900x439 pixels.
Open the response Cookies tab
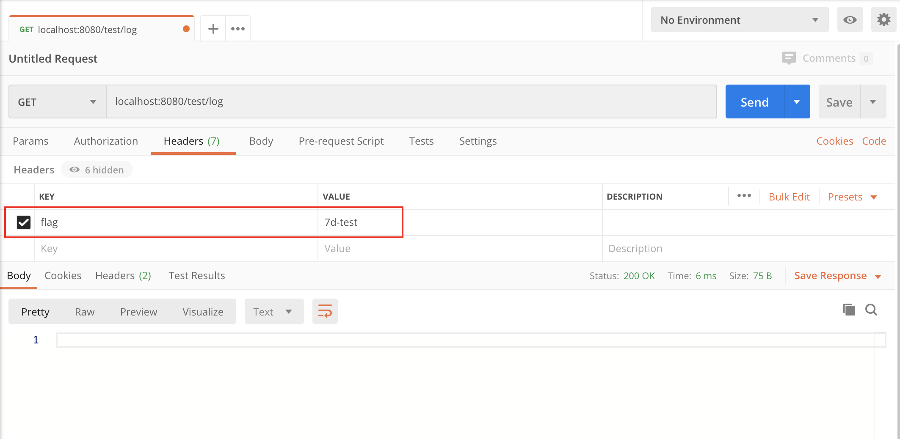click(x=63, y=276)
